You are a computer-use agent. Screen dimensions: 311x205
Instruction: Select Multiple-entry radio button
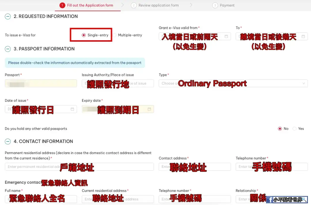point(114,35)
